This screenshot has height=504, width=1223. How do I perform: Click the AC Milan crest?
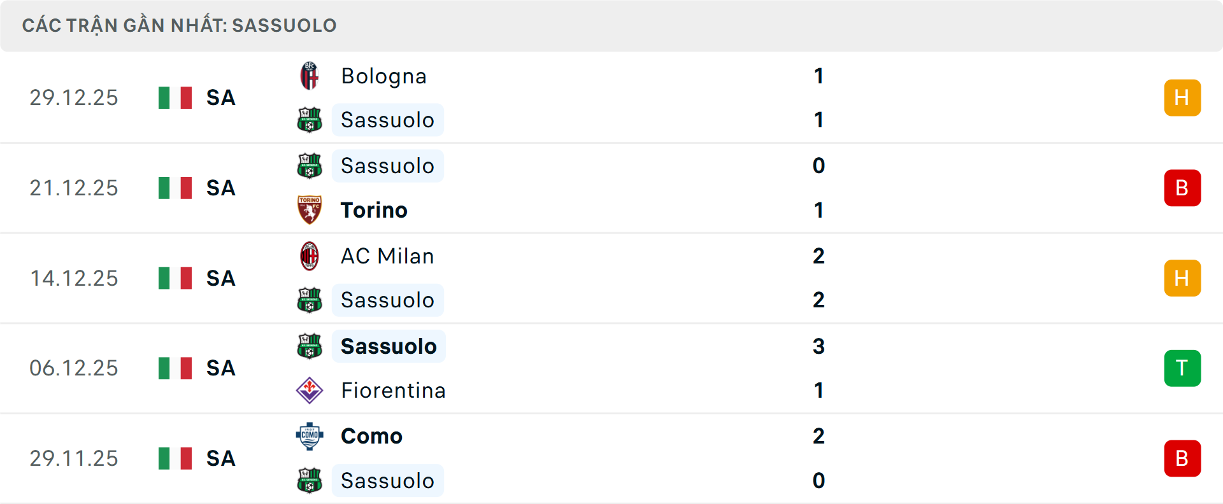click(x=310, y=256)
